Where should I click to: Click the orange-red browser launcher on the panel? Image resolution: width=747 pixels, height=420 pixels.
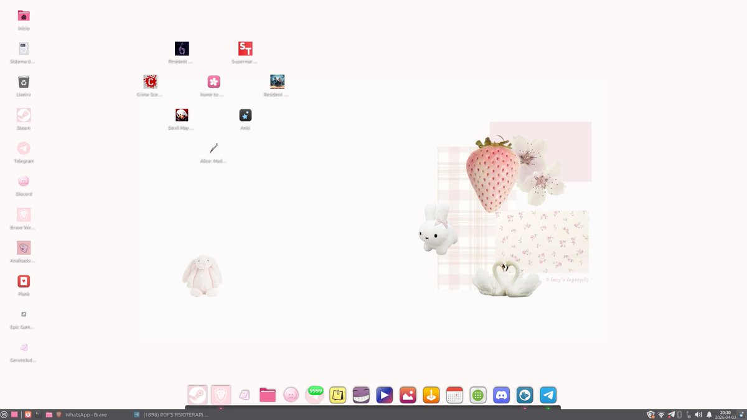point(28,414)
